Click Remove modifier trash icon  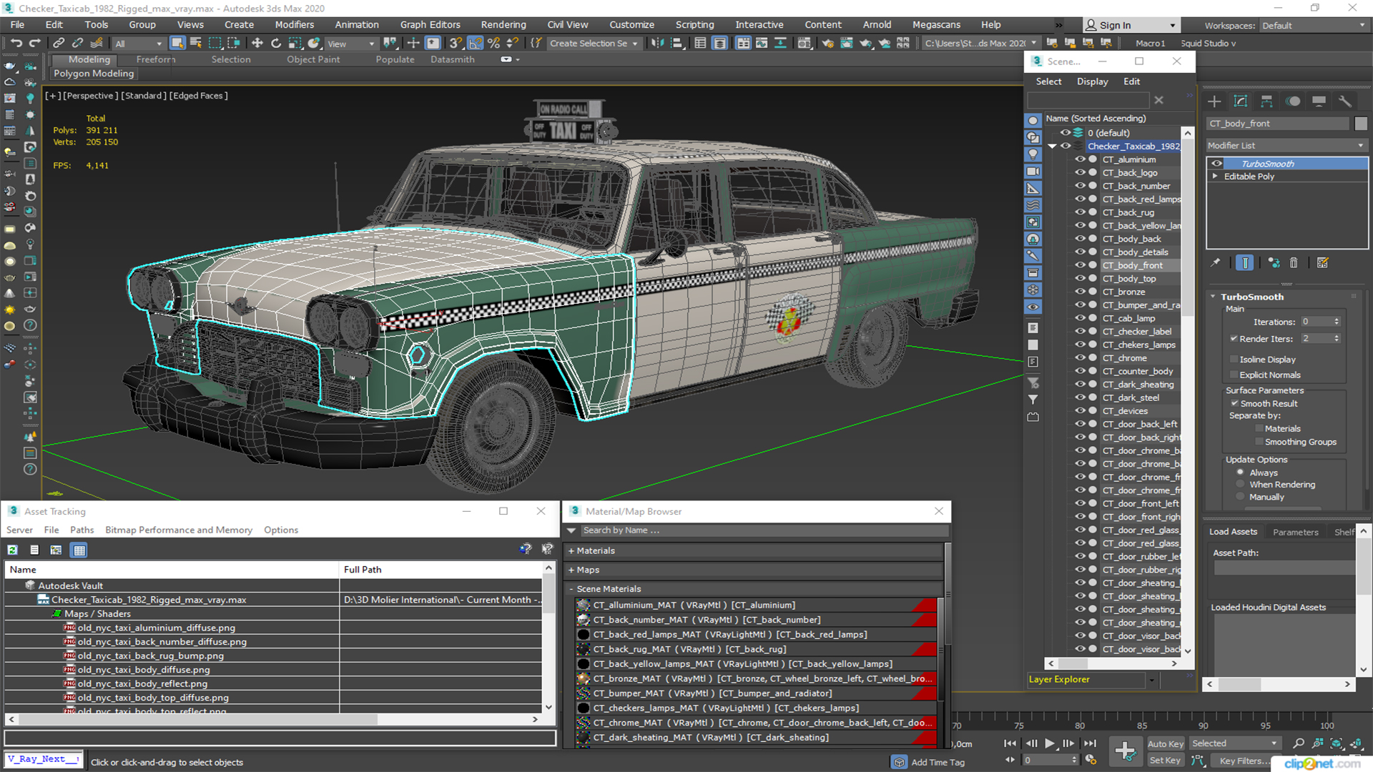coord(1294,263)
